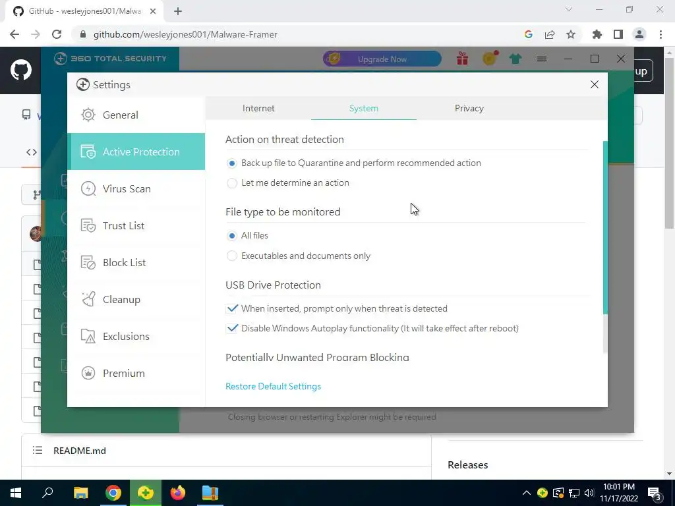This screenshot has height=506, width=675.
Task: Click browser page vertical scrollbar
Action: 669,143
